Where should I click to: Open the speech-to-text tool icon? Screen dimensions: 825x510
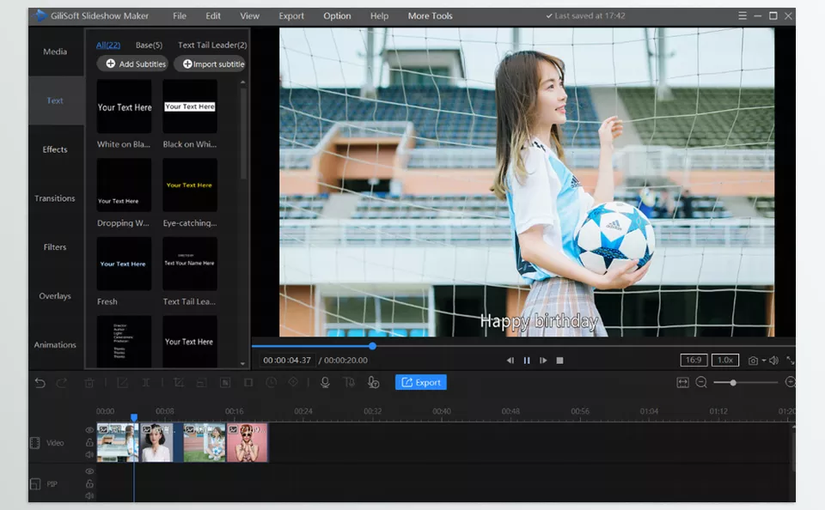(373, 383)
